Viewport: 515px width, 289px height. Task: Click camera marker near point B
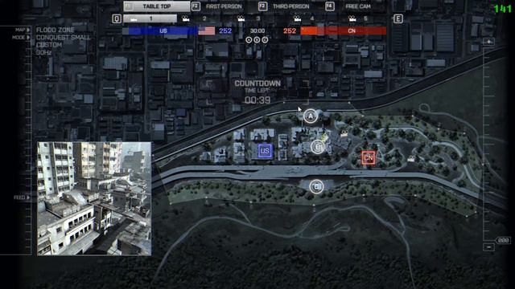point(344,133)
